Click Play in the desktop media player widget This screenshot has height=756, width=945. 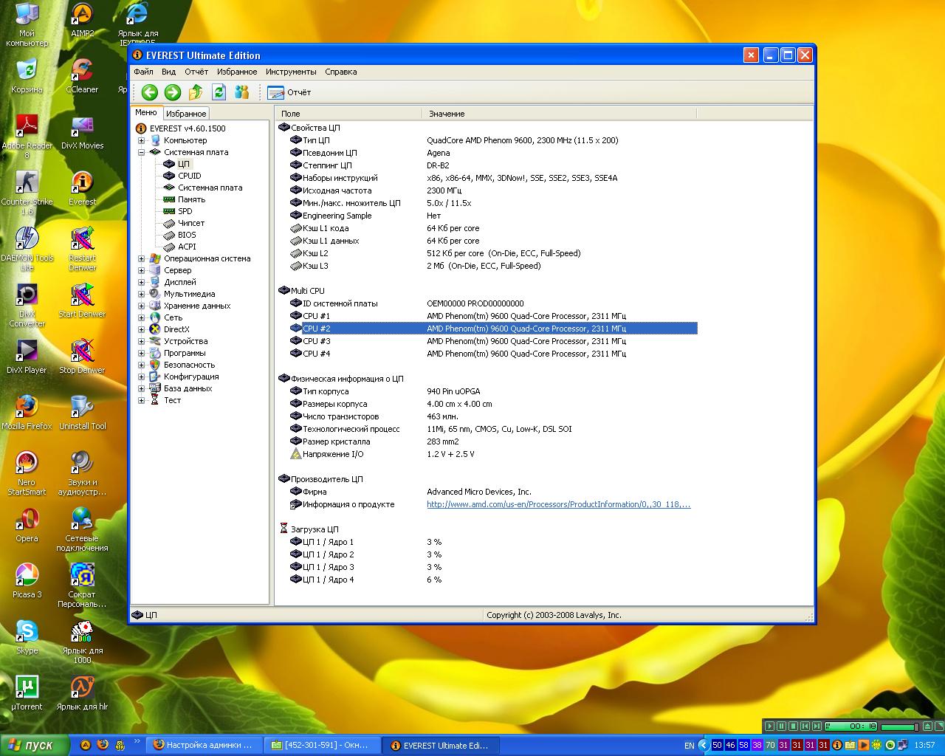pos(769,726)
